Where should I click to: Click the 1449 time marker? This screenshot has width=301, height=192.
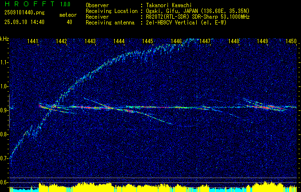tap(262, 41)
